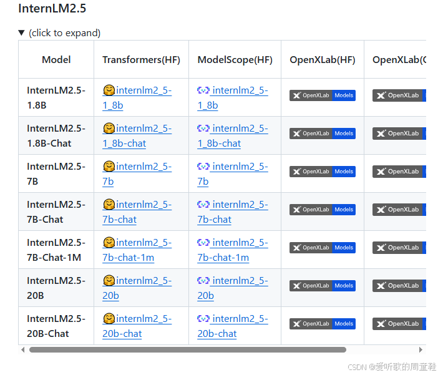This screenshot has height=375, width=443.
Task: Open ModelScope link internlm2_5-7b-chat
Action: (233, 212)
